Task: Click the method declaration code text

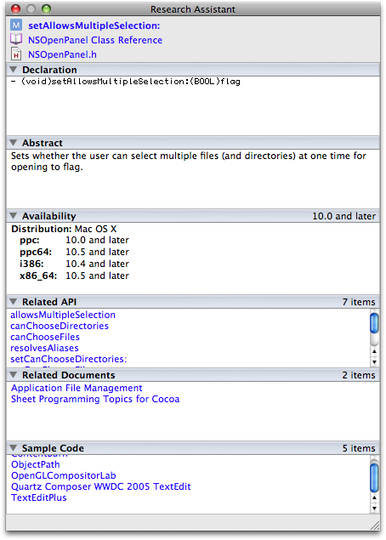Action: click(126, 82)
